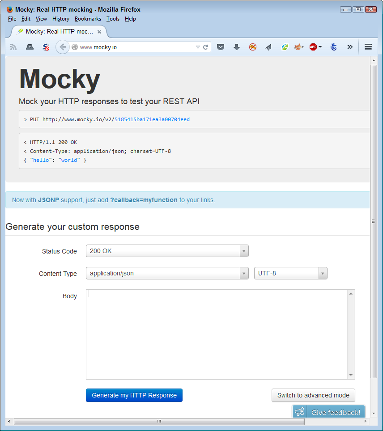
Task: Open the UTF-8 charset dropdown
Action: [x=323, y=273]
